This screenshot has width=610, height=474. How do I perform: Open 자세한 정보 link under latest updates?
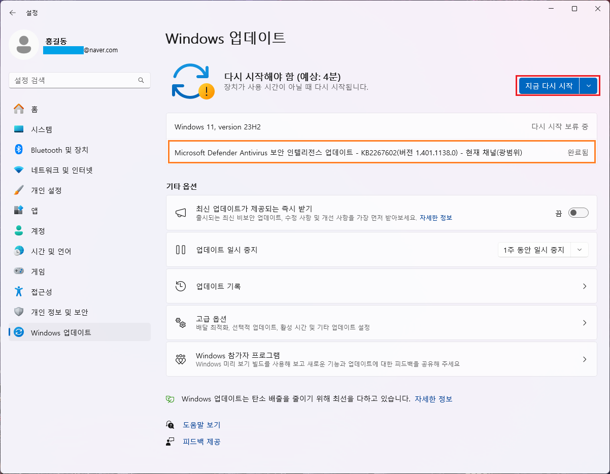[x=435, y=218]
